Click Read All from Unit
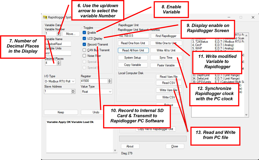 [133, 50]
